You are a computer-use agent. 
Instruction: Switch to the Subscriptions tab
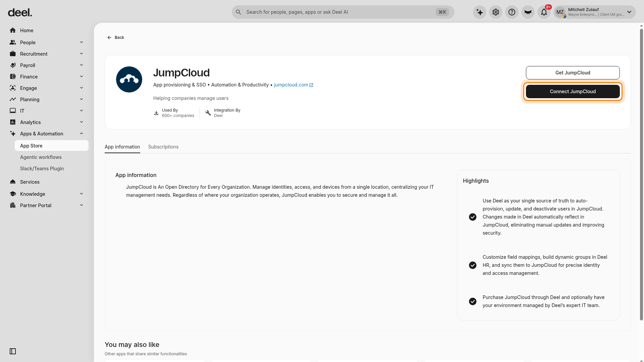click(163, 147)
